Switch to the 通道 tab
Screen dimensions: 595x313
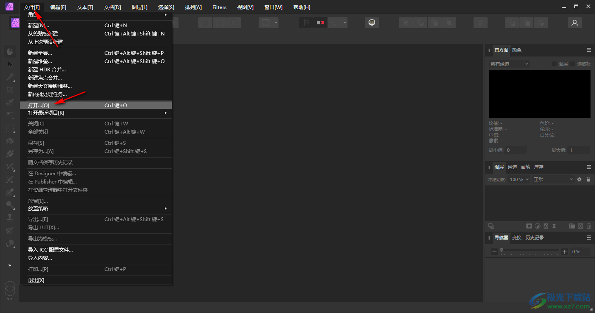coord(512,167)
